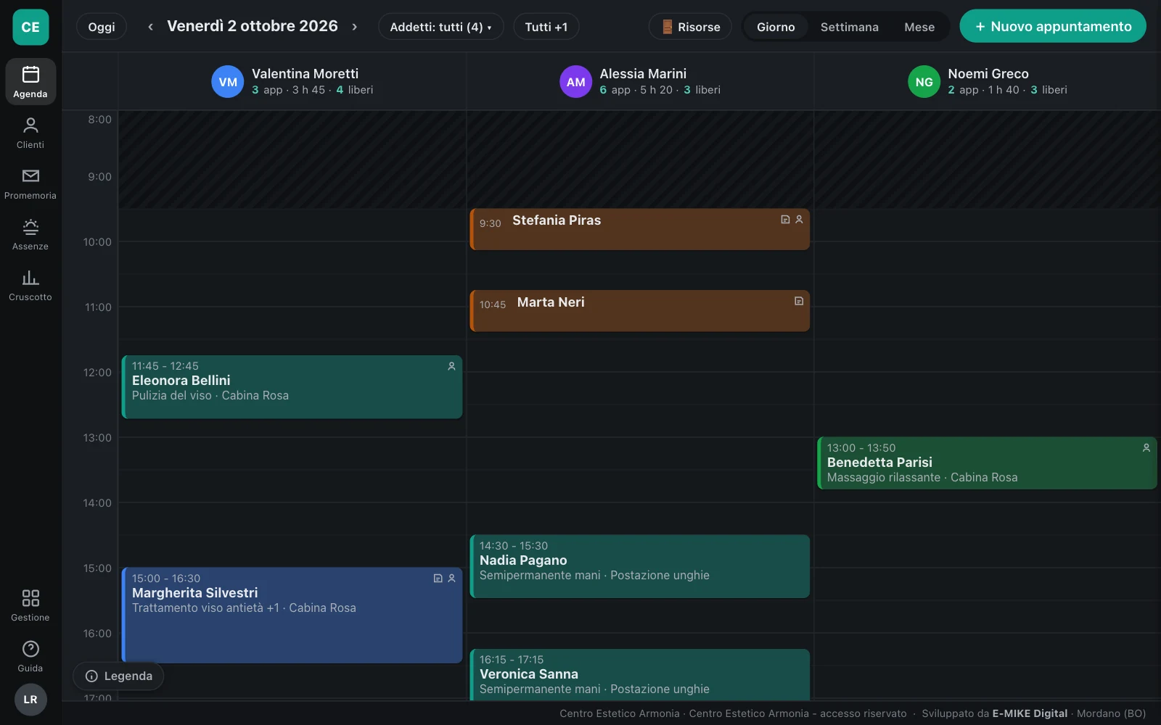Click person icon on Stefania Piras appointment
This screenshot has height=725, width=1161.
(x=799, y=219)
